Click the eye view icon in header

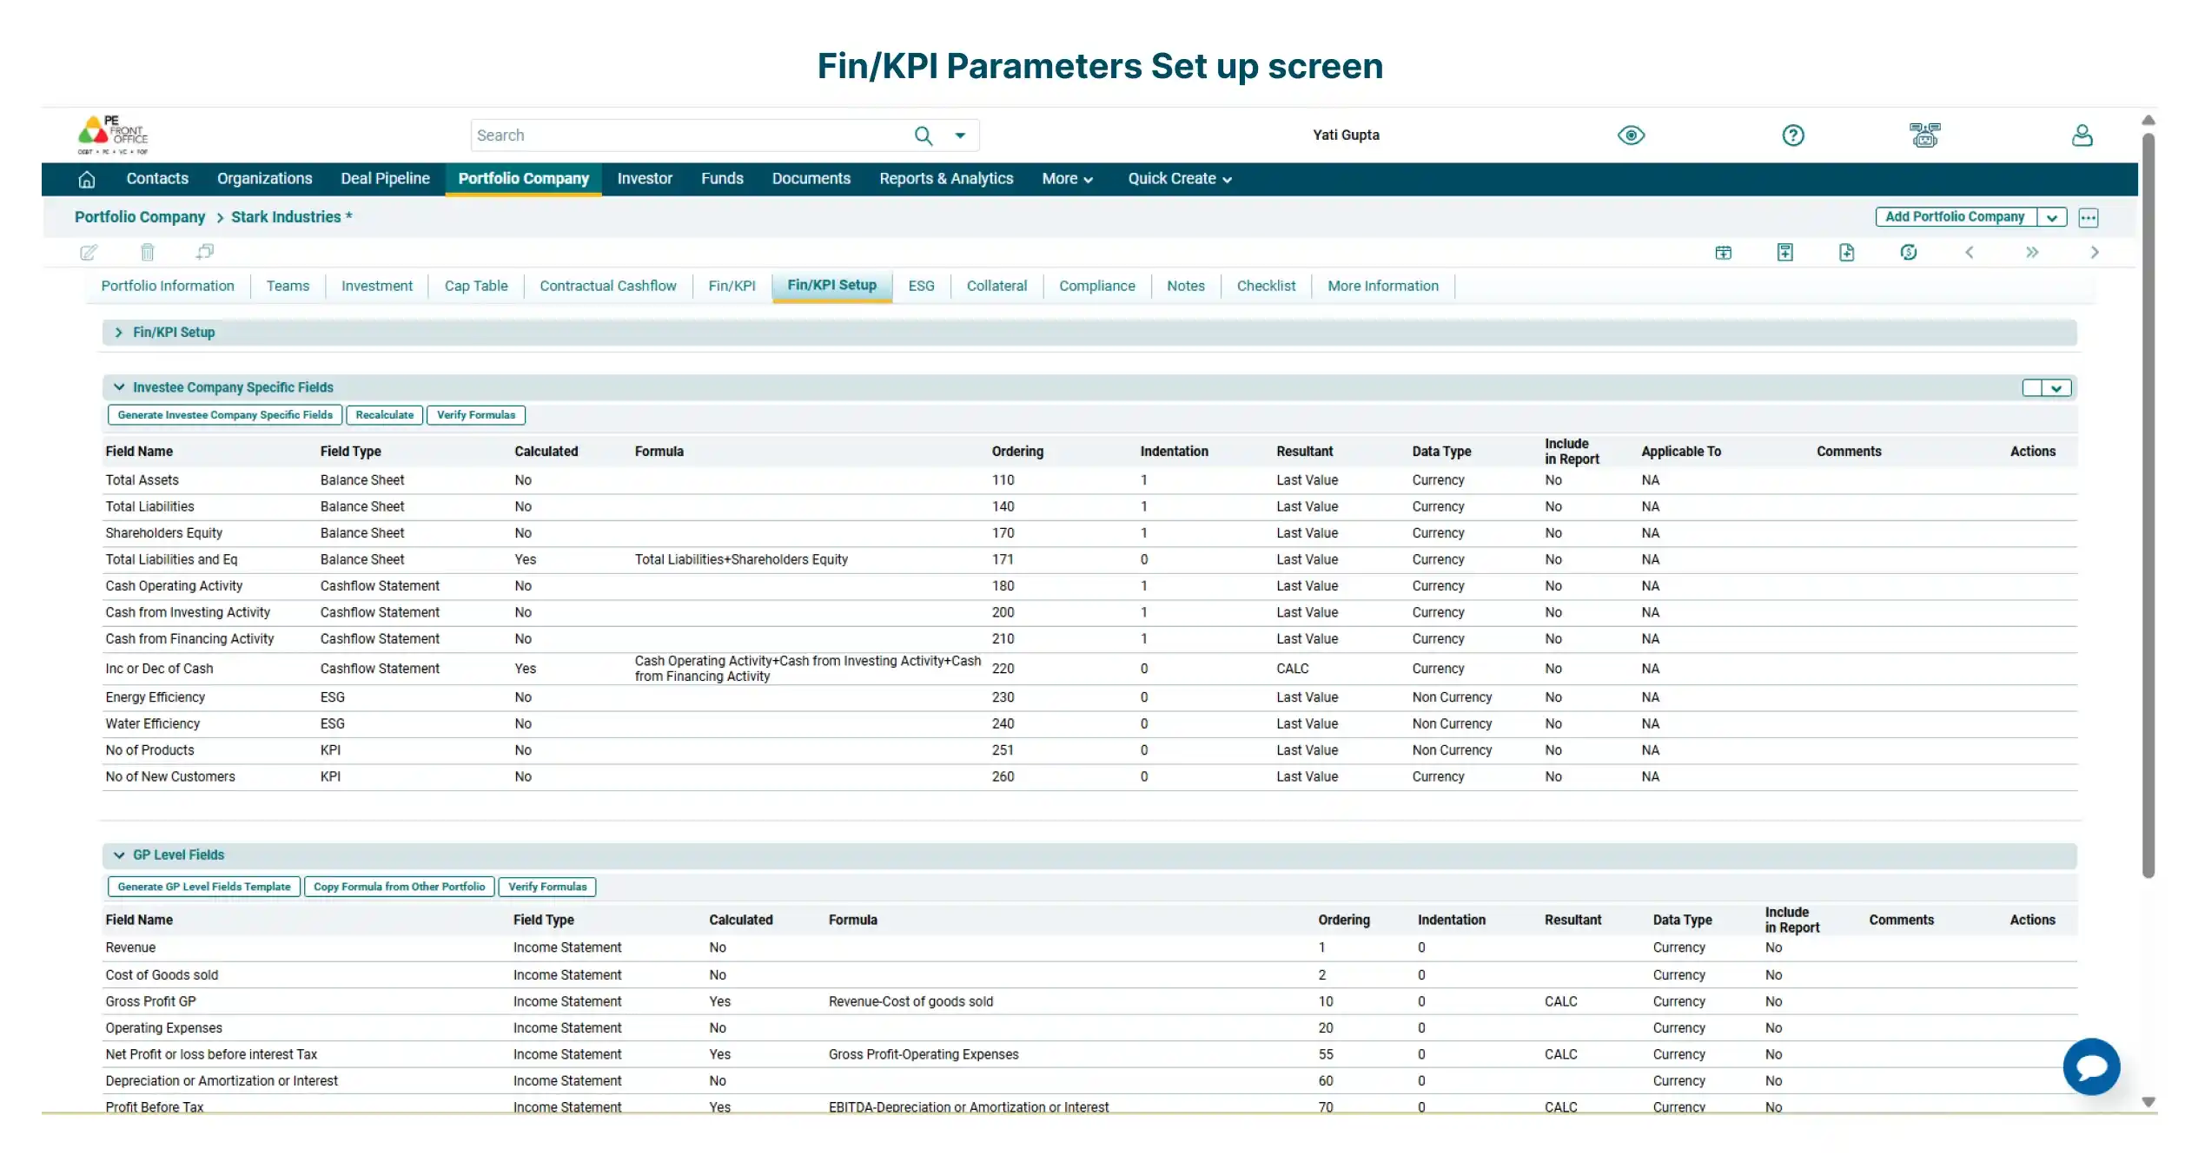(x=1631, y=135)
